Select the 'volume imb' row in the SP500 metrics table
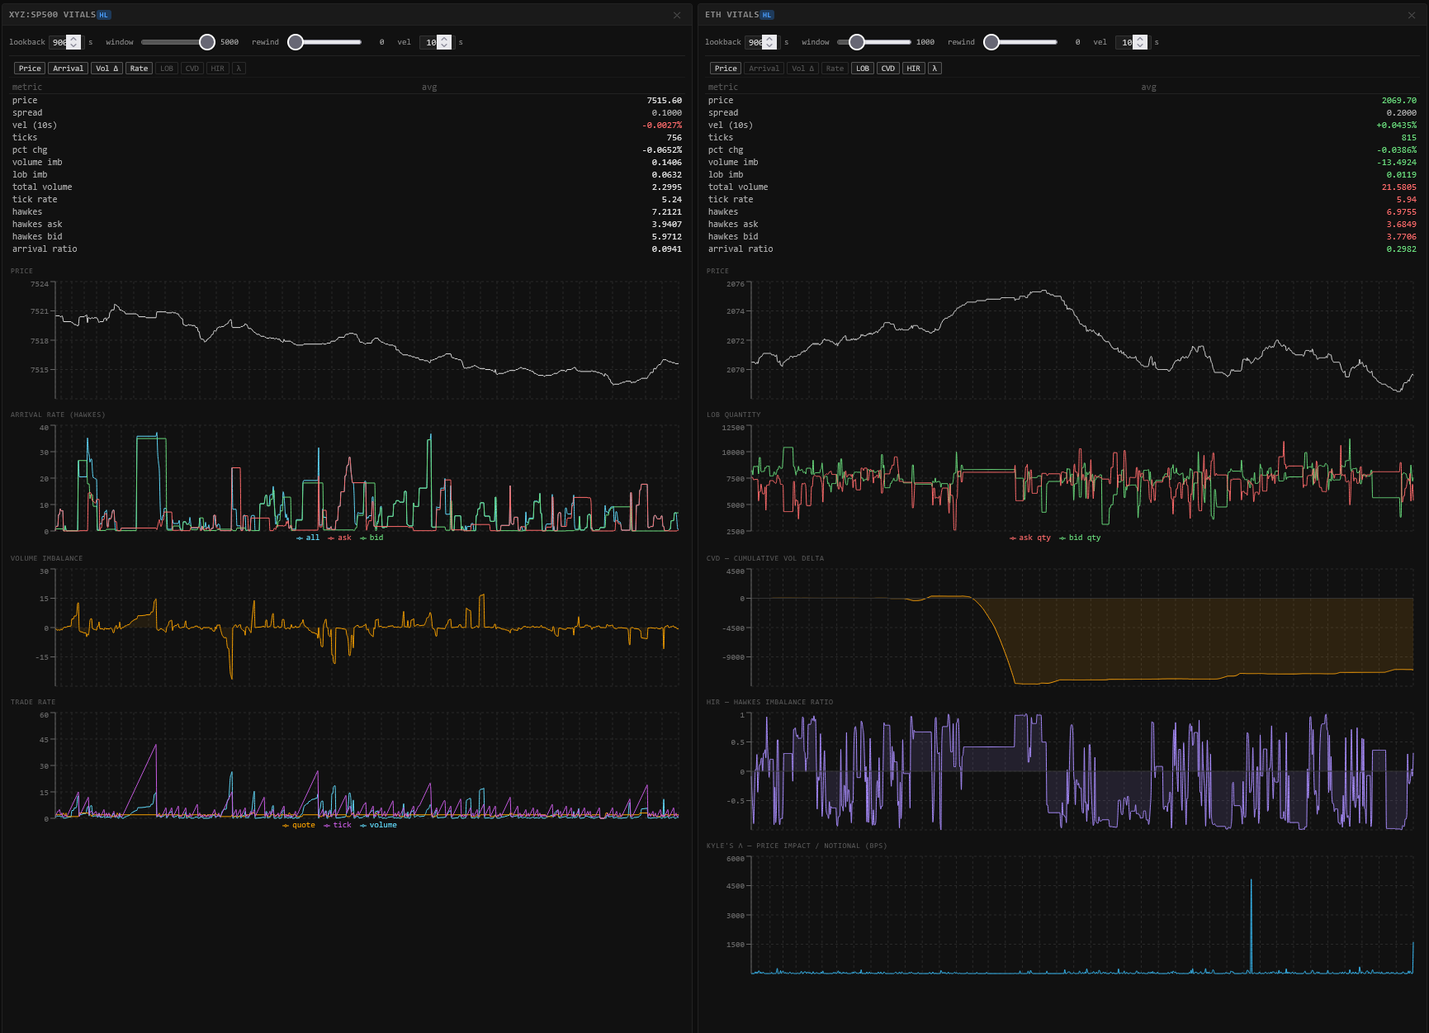The height and width of the screenshot is (1033, 1429). coord(347,163)
